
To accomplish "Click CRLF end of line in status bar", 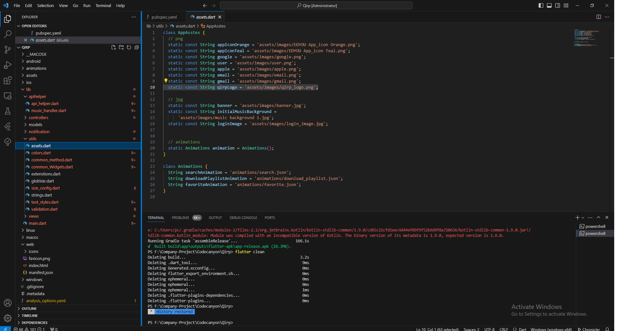I will (x=504, y=329).
